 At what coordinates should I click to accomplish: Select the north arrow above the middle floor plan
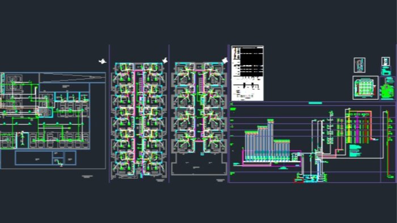tap(165, 61)
